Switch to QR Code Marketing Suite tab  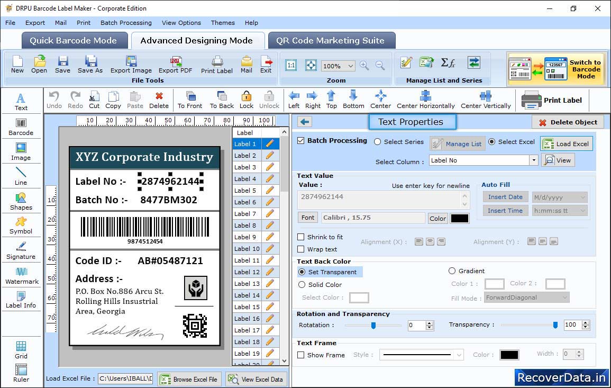[x=332, y=41]
